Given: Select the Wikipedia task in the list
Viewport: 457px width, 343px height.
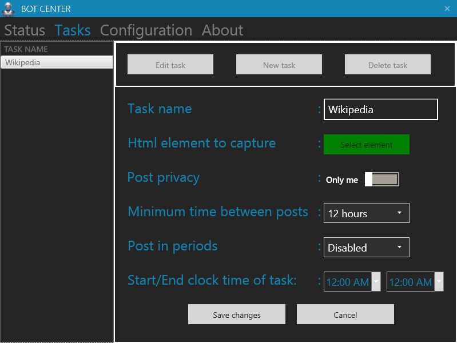Looking at the screenshot, I should (56, 62).
